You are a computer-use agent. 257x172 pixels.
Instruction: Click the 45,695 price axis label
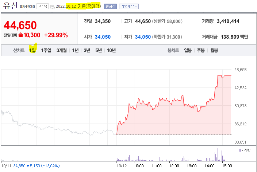point(241,70)
